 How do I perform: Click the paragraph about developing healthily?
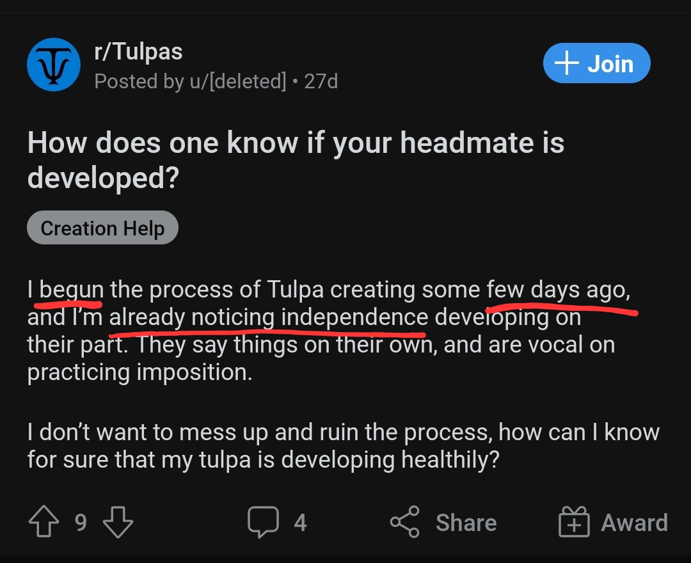tap(343, 446)
